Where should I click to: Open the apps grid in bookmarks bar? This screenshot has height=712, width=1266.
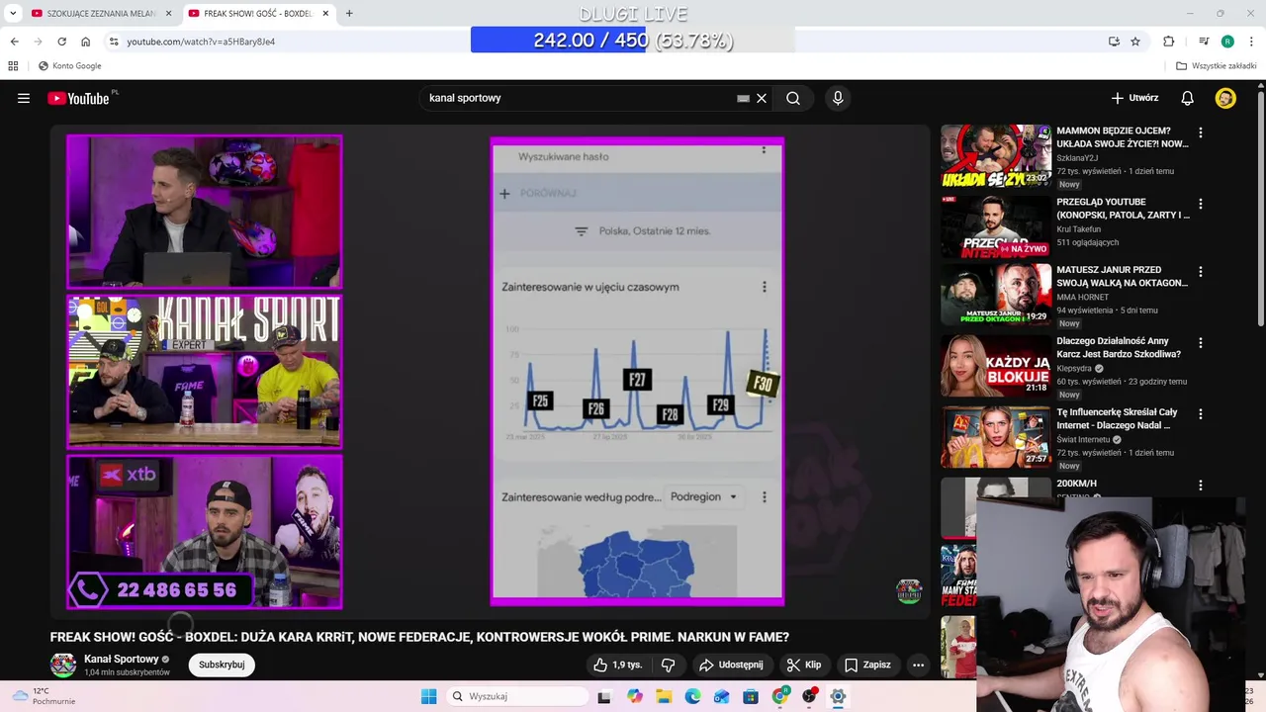coord(13,66)
